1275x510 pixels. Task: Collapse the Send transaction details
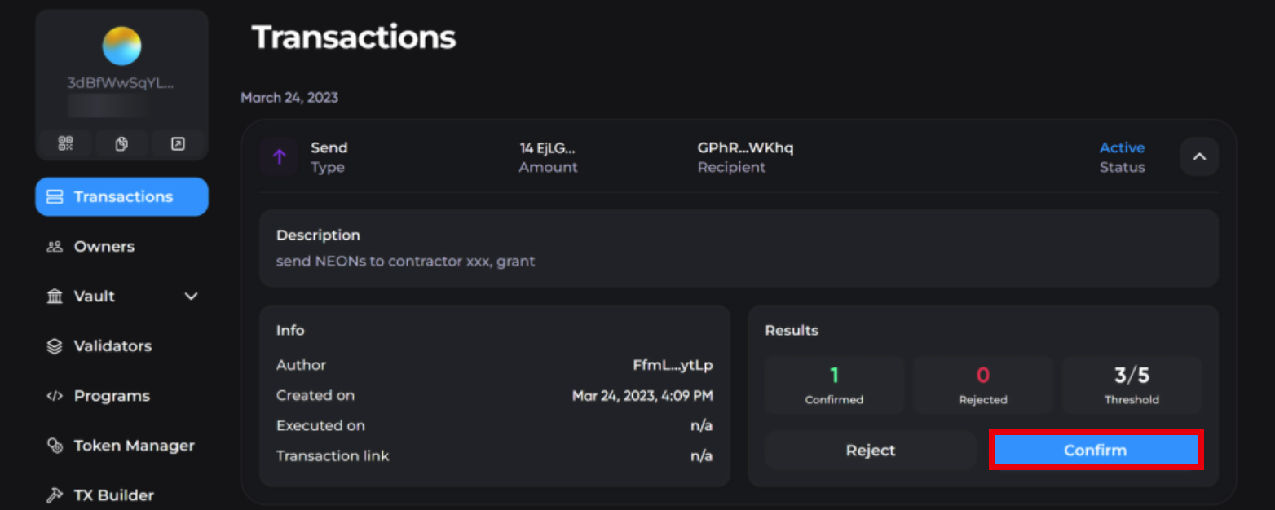tap(1199, 156)
